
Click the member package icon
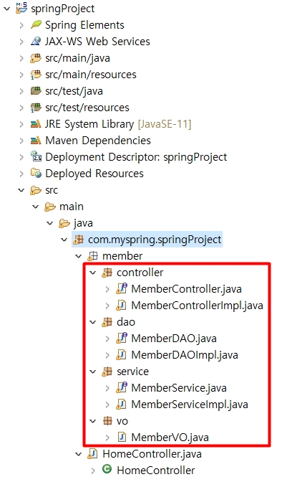92,256
